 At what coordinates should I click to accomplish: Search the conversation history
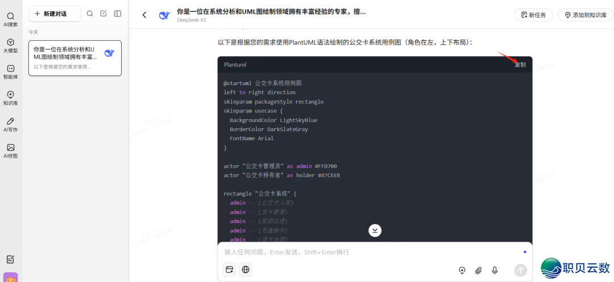[x=90, y=14]
